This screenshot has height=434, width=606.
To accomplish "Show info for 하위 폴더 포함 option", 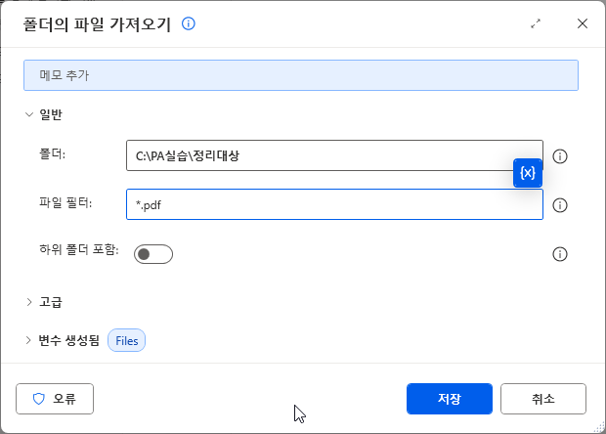I will click(x=560, y=254).
